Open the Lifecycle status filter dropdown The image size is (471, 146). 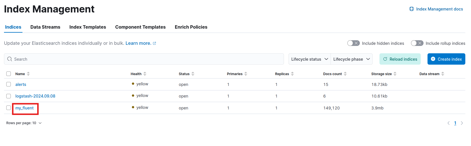click(x=310, y=59)
